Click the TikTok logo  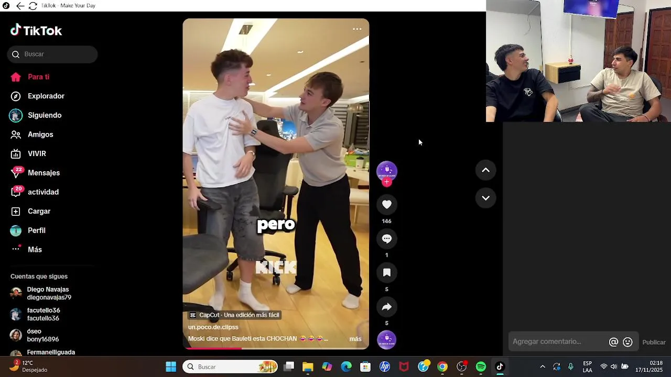pyautogui.click(x=36, y=31)
